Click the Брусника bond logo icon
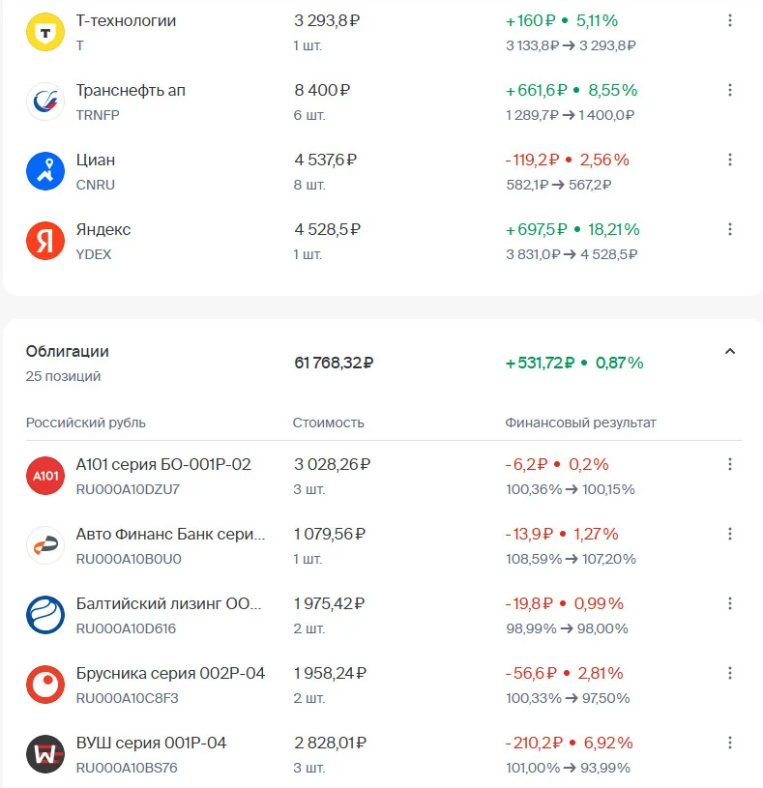The width and height of the screenshot is (763, 788). click(x=45, y=685)
